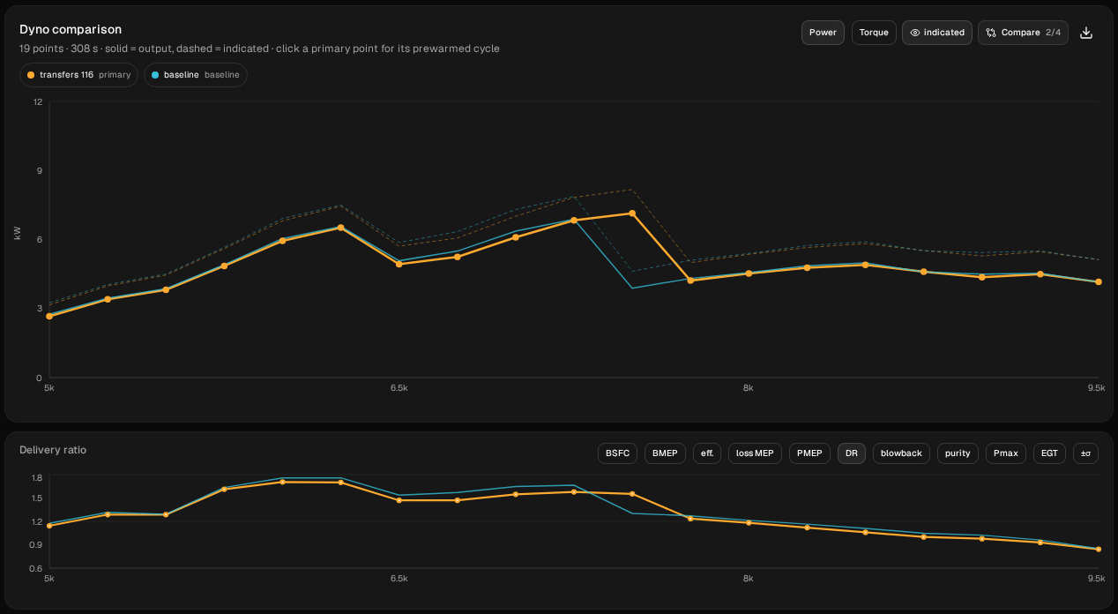Viewport: 1118px width, 614px height.
Task: Show blowback metric
Action: (x=901, y=453)
